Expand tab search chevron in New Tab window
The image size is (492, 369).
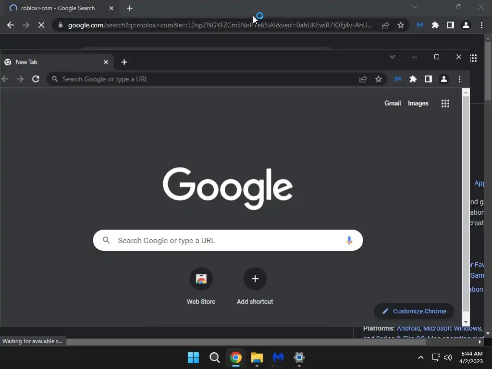tap(392, 57)
